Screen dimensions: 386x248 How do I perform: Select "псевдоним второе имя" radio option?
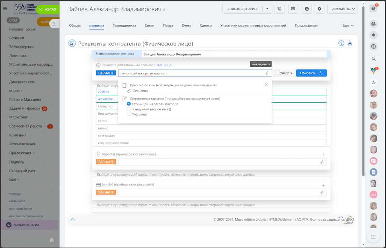click(129, 109)
